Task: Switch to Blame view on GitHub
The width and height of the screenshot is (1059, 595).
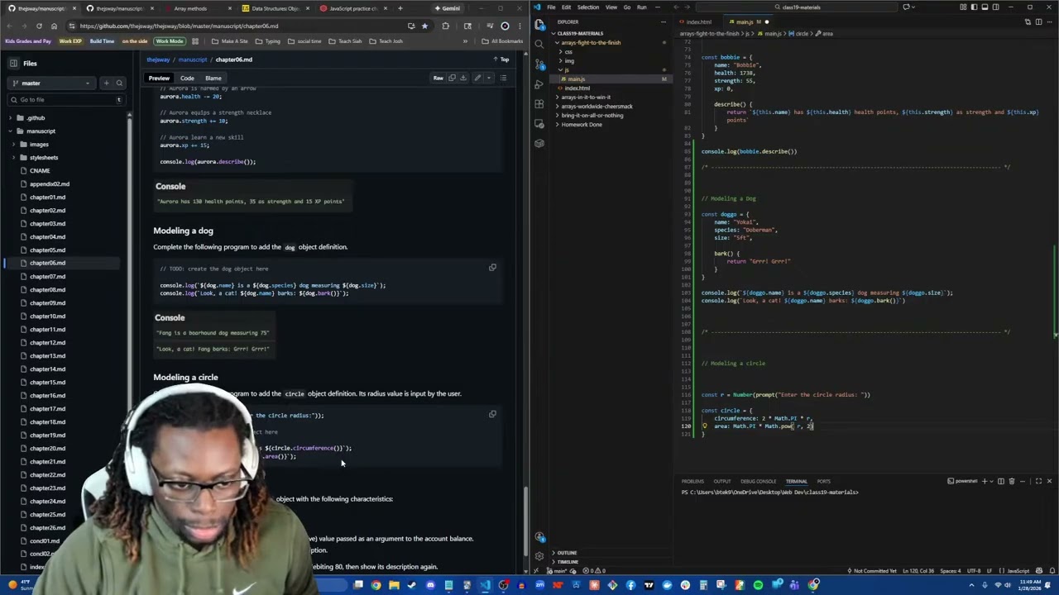Action: coord(213,78)
